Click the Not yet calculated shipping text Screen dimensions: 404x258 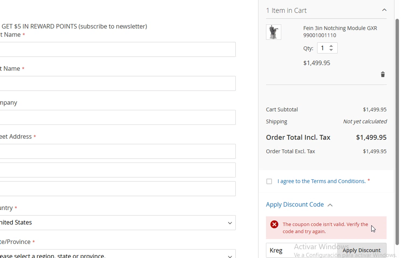[365, 121]
